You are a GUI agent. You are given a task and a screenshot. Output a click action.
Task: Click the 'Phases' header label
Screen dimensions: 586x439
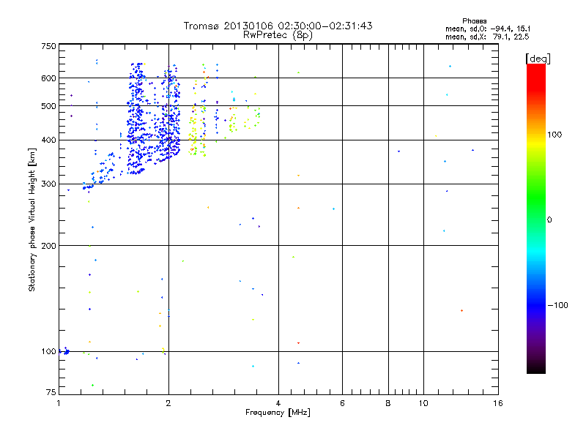474,21
